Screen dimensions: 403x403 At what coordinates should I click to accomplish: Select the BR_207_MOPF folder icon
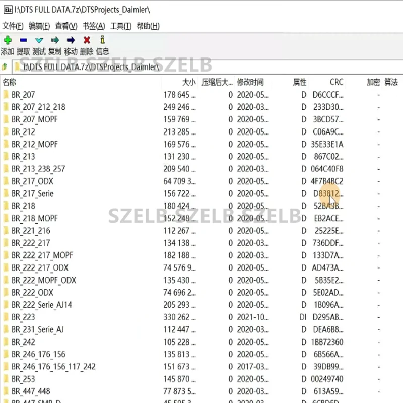(6, 119)
